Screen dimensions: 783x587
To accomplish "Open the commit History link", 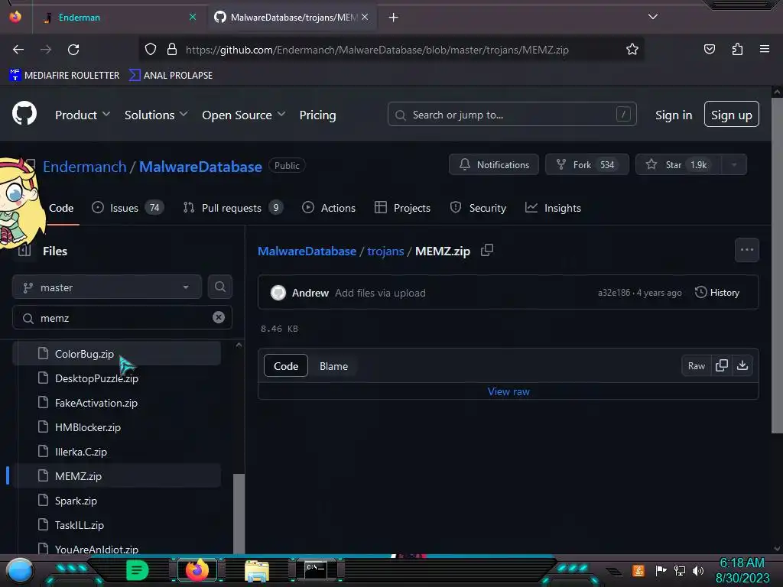I will (x=717, y=293).
